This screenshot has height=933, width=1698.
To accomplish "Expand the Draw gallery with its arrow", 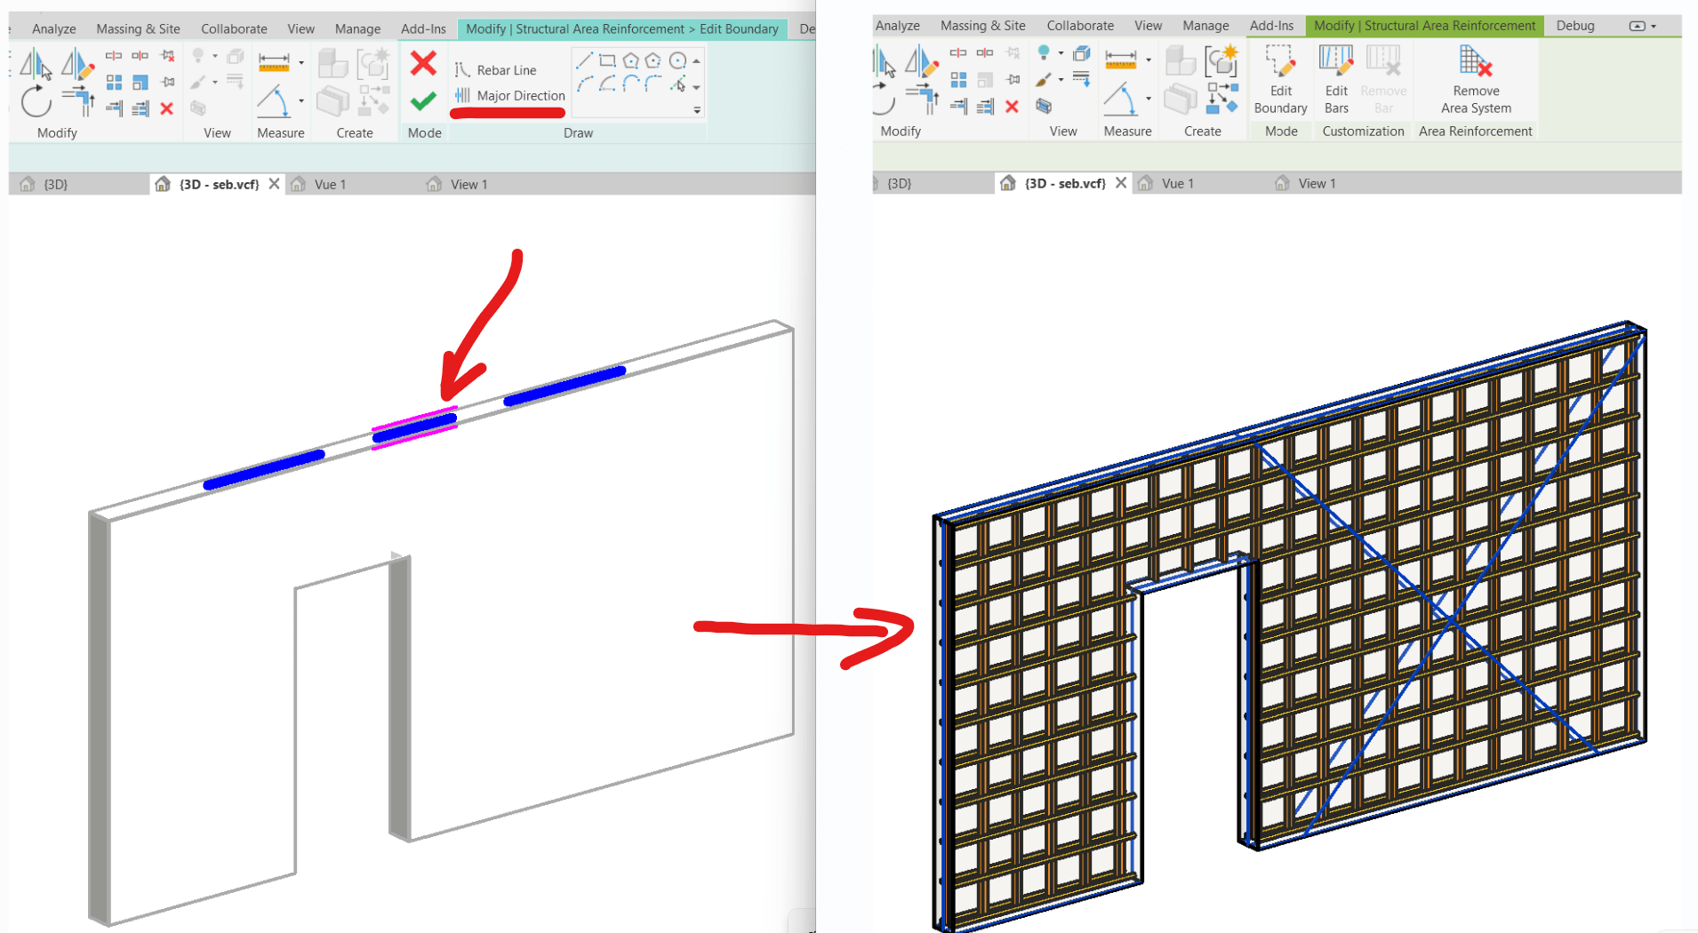I will 697,110.
